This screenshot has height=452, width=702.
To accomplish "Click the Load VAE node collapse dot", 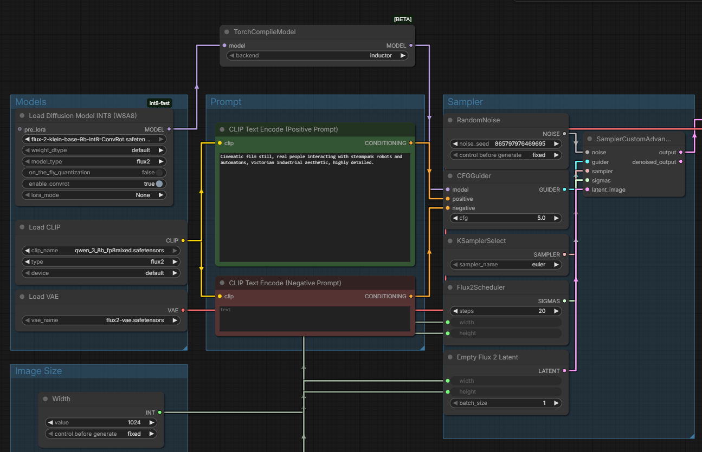I will tap(22, 297).
